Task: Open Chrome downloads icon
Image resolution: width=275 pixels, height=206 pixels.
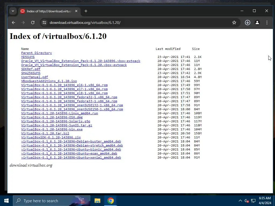Action: [247, 23]
